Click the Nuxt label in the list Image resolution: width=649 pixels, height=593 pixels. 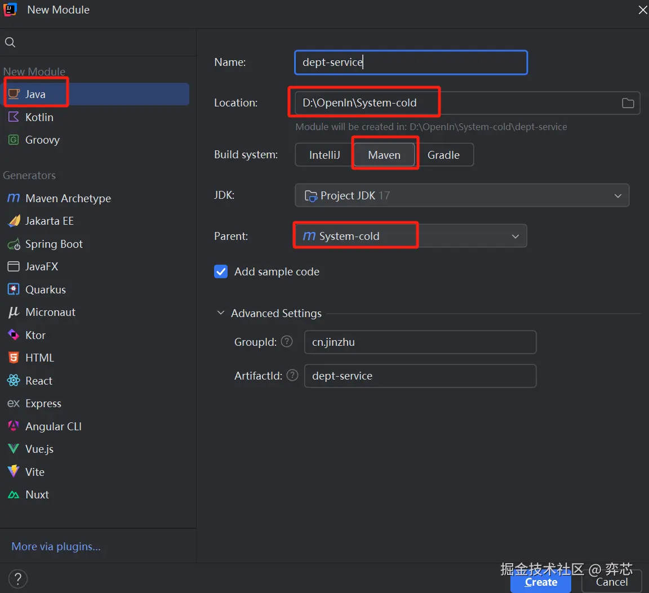(37, 494)
